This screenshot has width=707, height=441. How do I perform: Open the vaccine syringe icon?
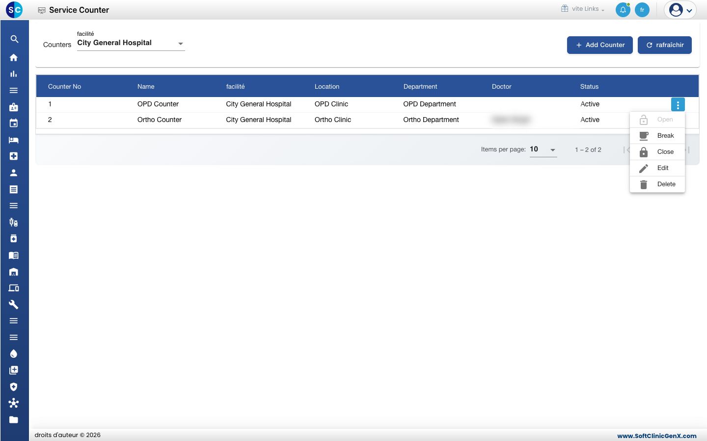tap(14, 222)
